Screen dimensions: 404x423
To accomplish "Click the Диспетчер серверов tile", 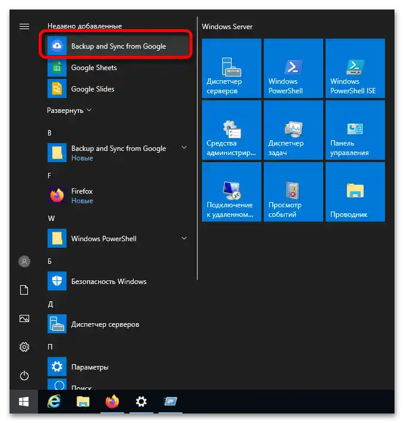I will (232, 68).
